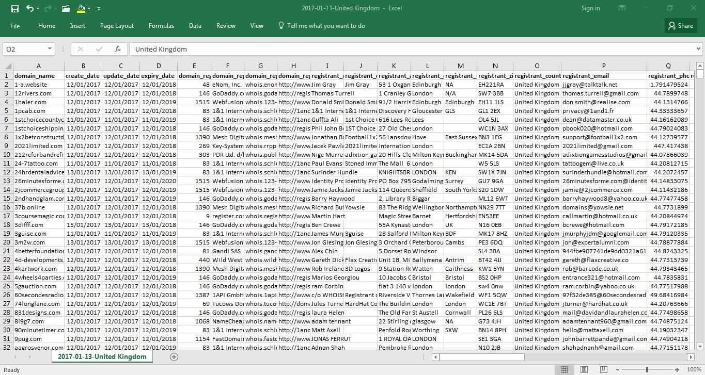The height and width of the screenshot is (375, 705).
Task: Select the domain_name header cell
Action: tap(39, 76)
